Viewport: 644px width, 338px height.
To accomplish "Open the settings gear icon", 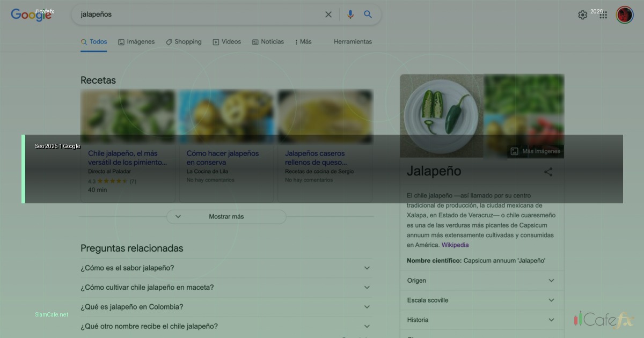I will coord(582,15).
